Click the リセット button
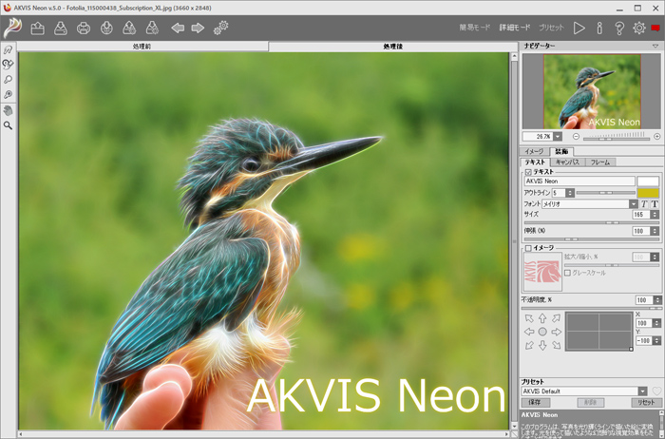 pyautogui.click(x=646, y=402)
